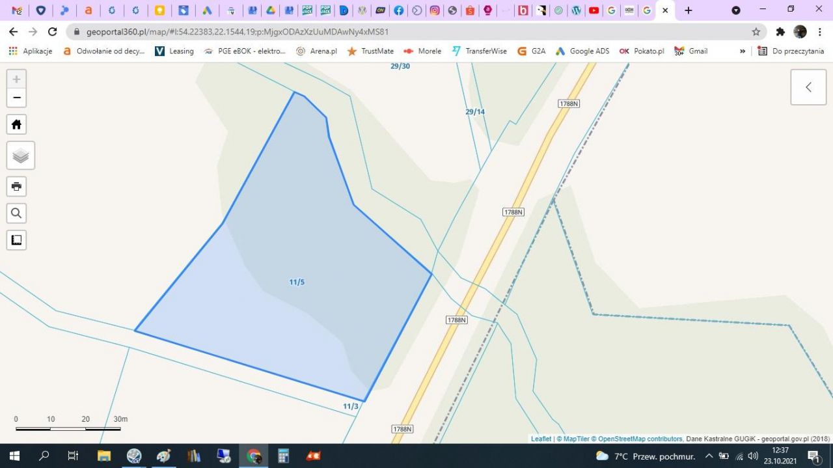Open Windows Task View

[x=73, y=456]
